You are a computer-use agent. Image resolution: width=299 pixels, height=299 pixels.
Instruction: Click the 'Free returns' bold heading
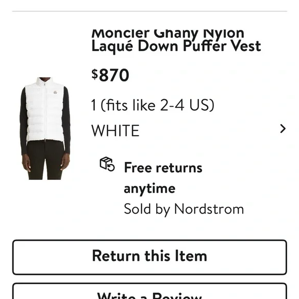pyautogui.click(x=163, y=168)
